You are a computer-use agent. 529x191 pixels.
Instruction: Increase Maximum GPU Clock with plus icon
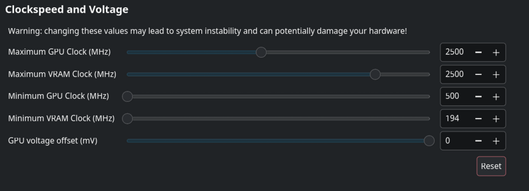pos(496,53)
